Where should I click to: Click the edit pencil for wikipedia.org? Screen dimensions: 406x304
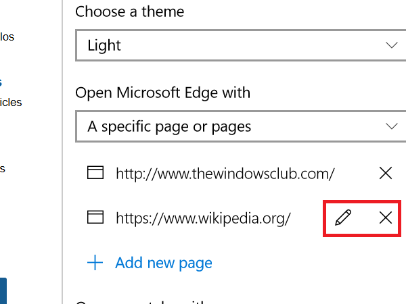point(344,218)
